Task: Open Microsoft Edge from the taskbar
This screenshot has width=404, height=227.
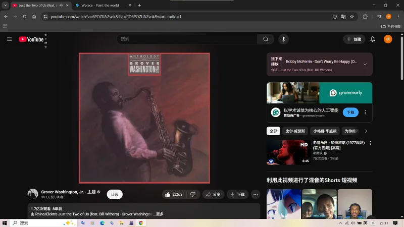Action: pos(102,223)
